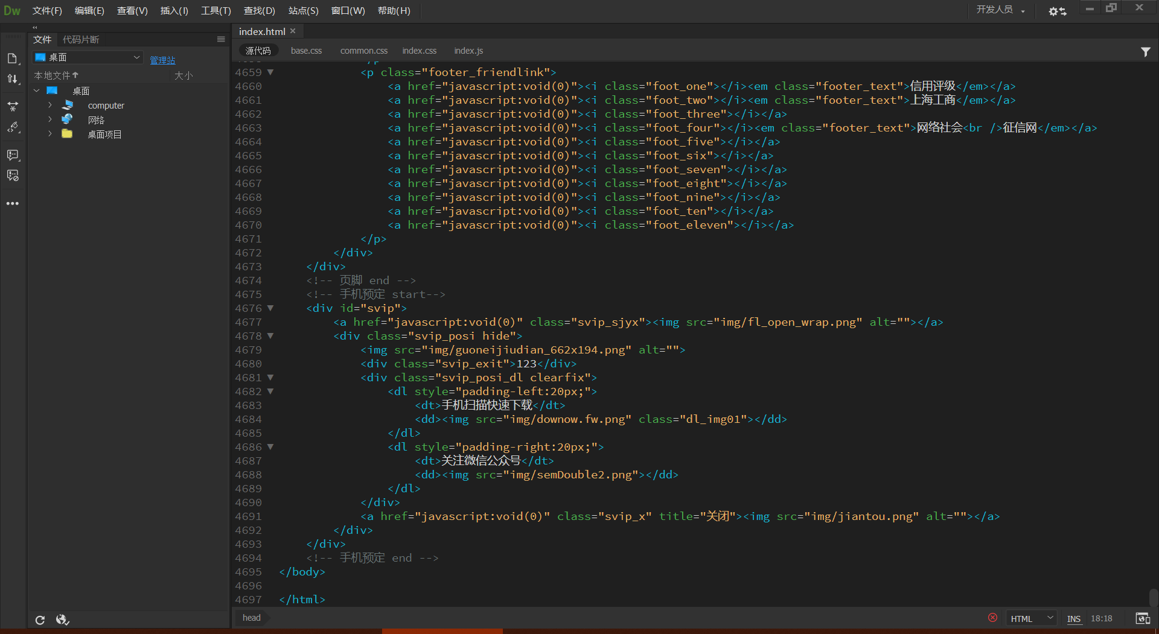
Task: Click the Dreamweaver Dw logo icon
Action: 12,11
